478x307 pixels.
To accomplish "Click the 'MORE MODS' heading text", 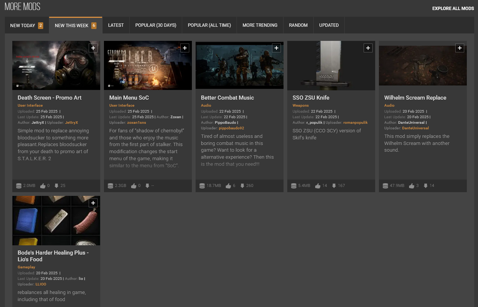I will (x=22, y=7).
